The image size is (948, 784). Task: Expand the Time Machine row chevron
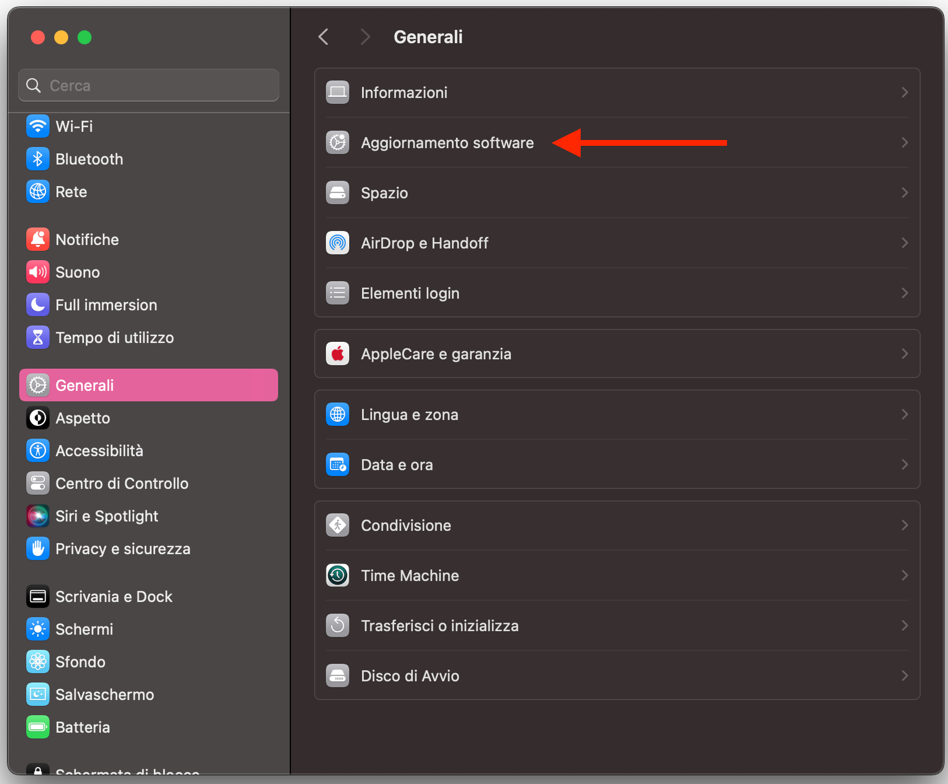(x=904, y=575)
